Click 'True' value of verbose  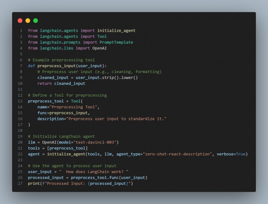[241, 154]
